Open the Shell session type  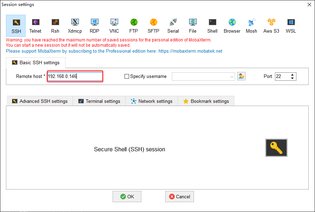212,26
